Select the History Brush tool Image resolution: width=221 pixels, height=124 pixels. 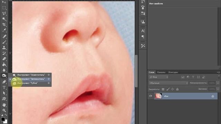[4, 53]
